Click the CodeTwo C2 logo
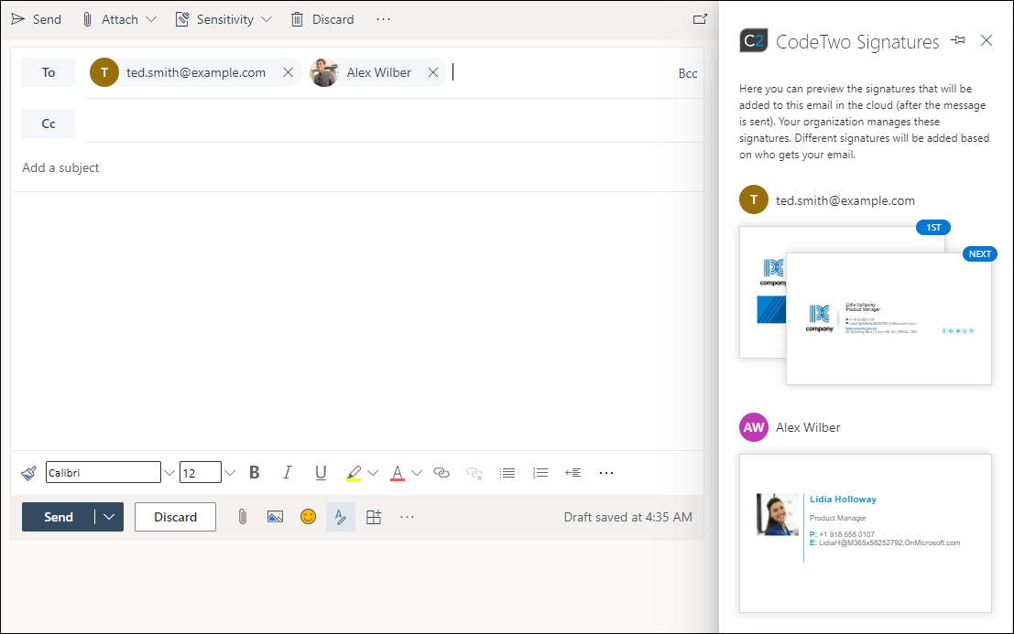Image resolution: width=1014 pixels, height=634 pixels. tap(753, 40)
